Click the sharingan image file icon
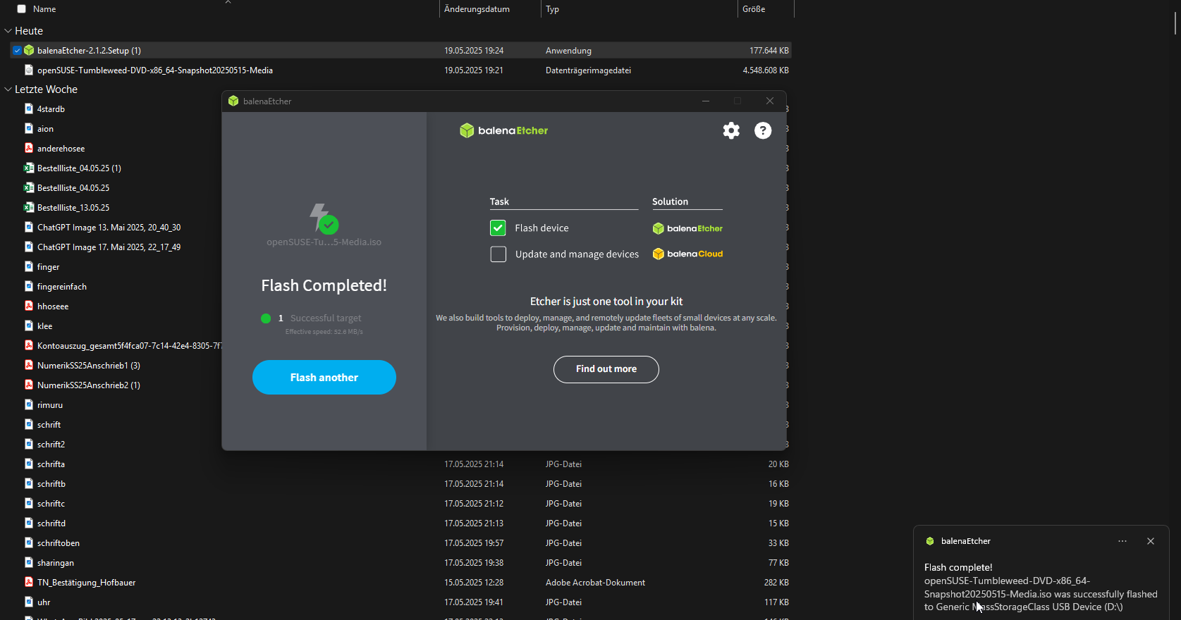The width and height of the screenshot is (1181, 620). pyautogui.click(x=29, y=562)
